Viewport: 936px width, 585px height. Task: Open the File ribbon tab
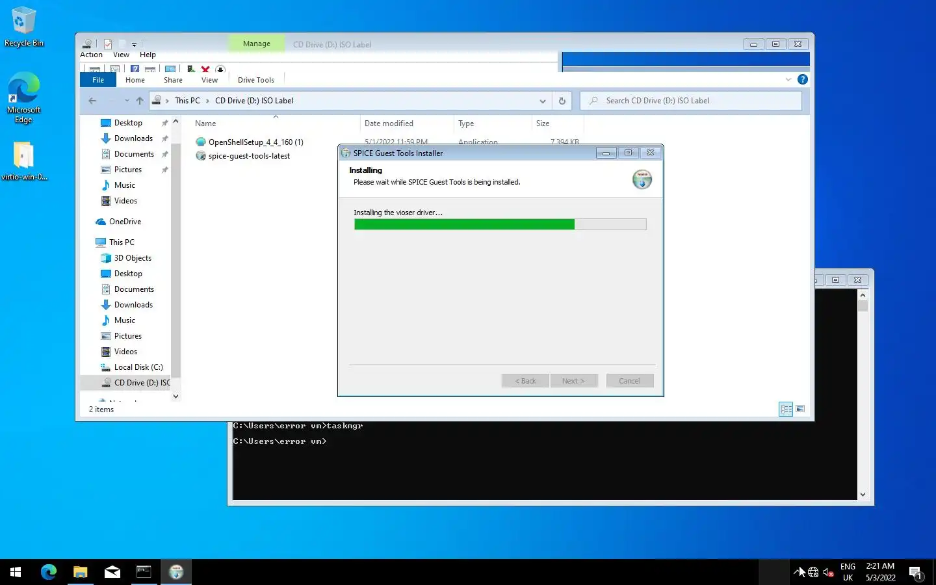98,80
